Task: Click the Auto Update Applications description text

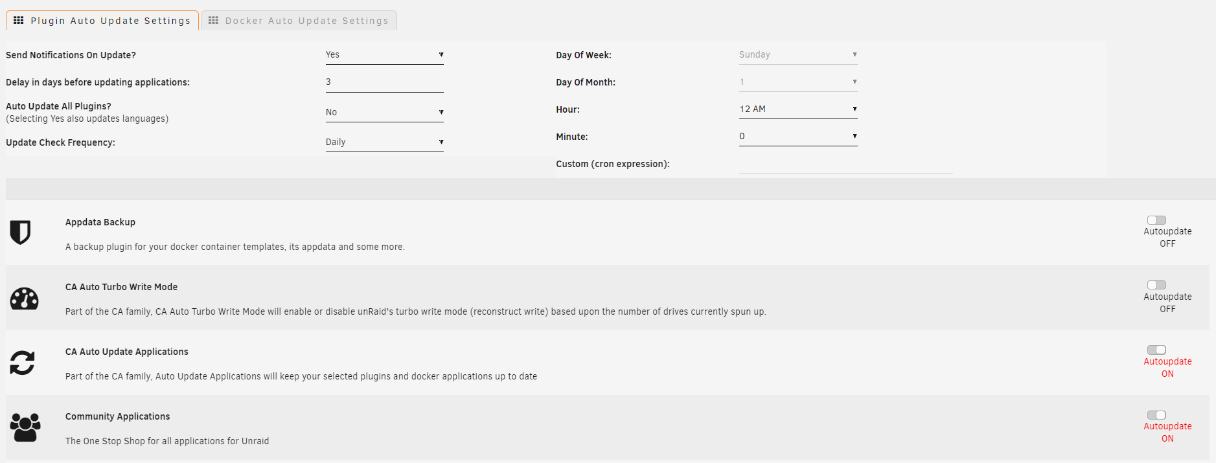Action: tap(301, 376)
